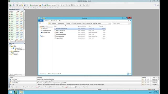The width and height of the screenshot is (168, 94).
Task: Switch to the Тиковый график tab
Action: [20, 41]
